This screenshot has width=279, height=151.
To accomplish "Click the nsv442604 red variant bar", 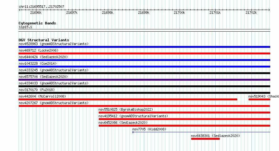I will [x=128, y=99].
